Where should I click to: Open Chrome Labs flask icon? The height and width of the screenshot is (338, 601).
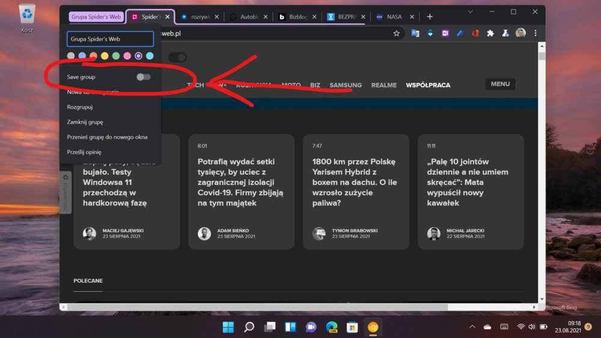505,33
